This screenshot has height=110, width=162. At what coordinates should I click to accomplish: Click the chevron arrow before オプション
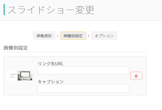click(88, 36)
